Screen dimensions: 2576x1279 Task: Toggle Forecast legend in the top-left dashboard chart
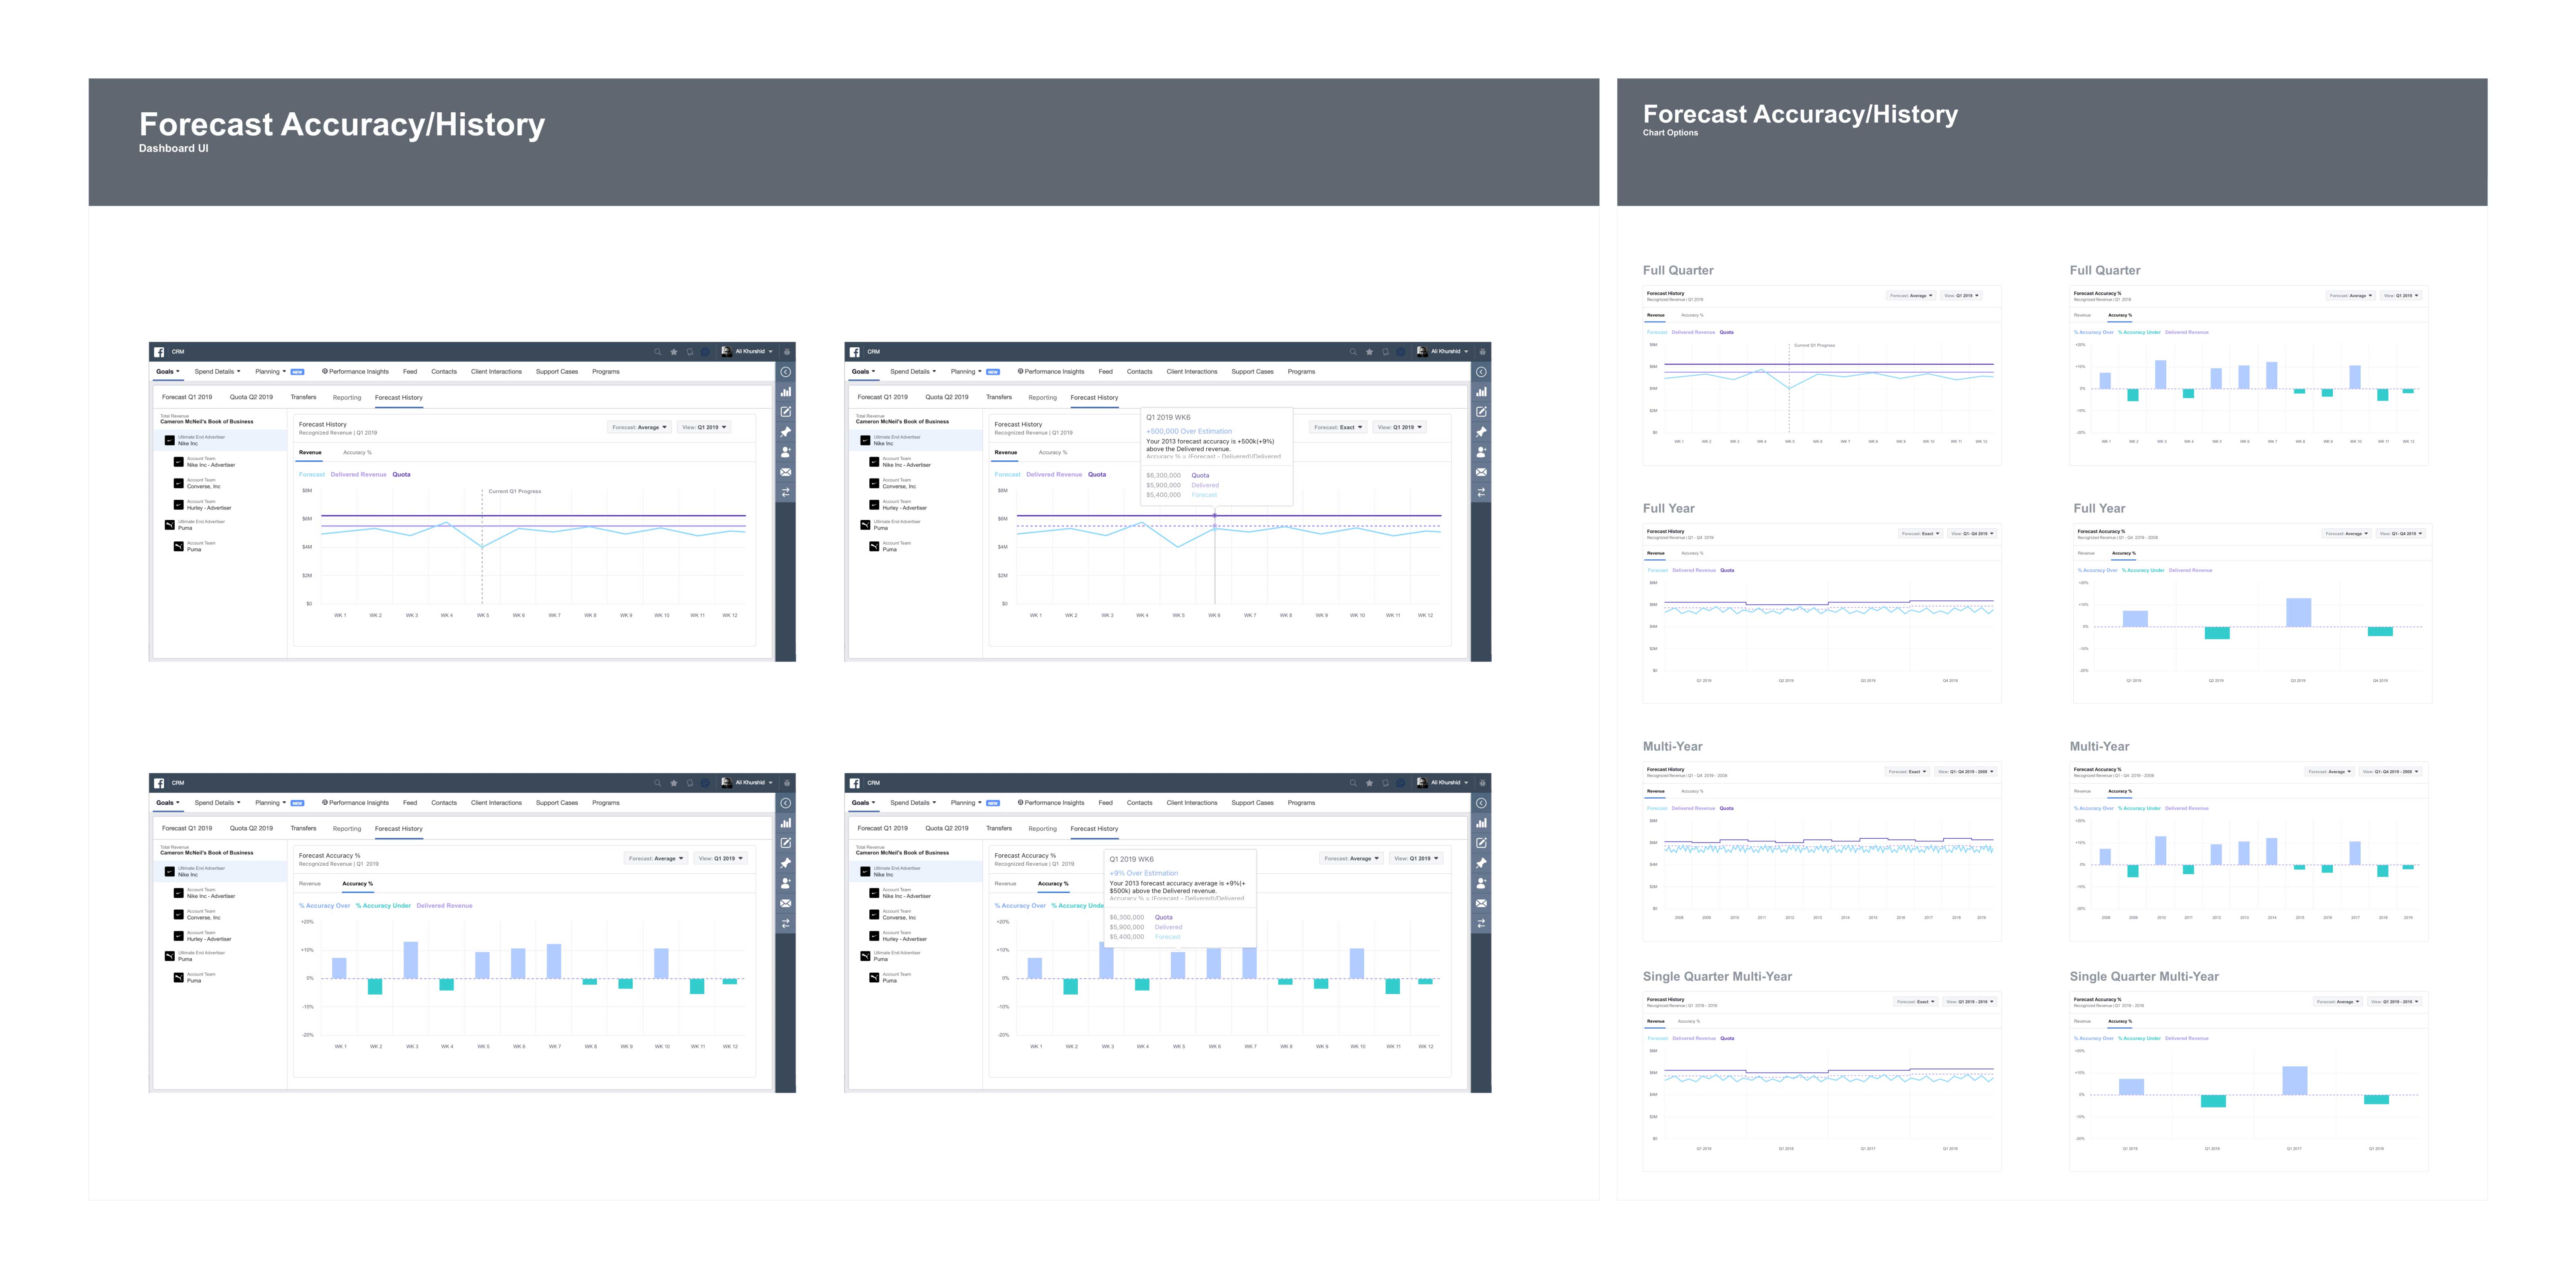pyautogui.click(x=312, y=475)
